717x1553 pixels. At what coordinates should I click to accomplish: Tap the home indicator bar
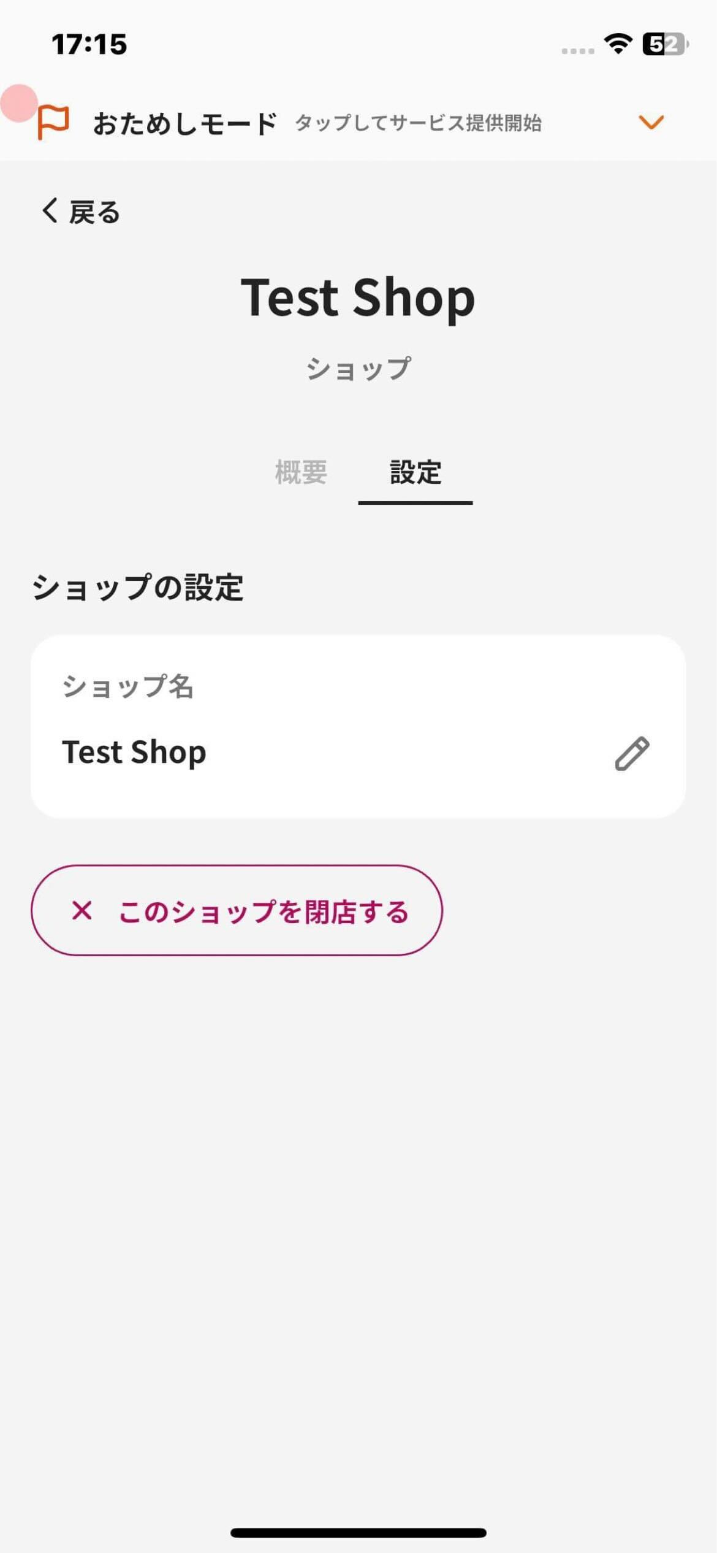click(358, 1533)
